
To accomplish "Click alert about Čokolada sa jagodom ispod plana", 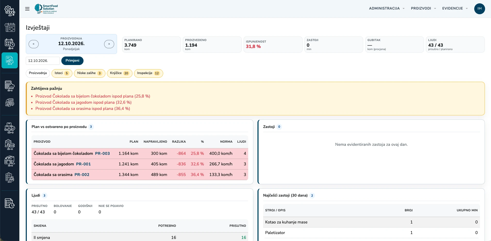I will click(84, 102).
